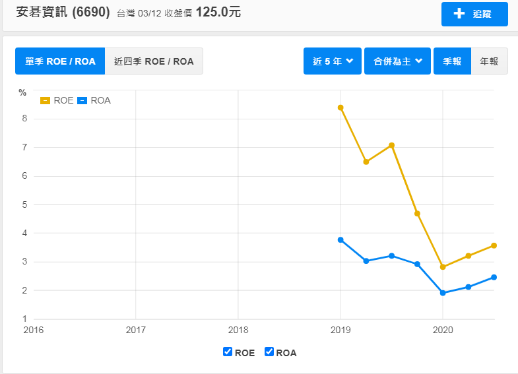Click the chevron icon beside 合併為主

pos(418,61)
